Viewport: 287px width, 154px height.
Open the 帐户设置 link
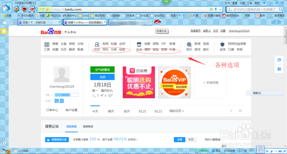point(71,110)
